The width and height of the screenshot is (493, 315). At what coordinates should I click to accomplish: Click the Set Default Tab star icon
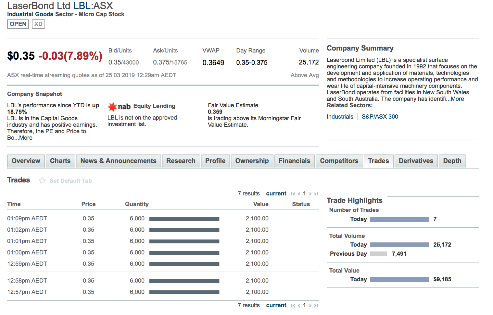(x=42, y=181)
